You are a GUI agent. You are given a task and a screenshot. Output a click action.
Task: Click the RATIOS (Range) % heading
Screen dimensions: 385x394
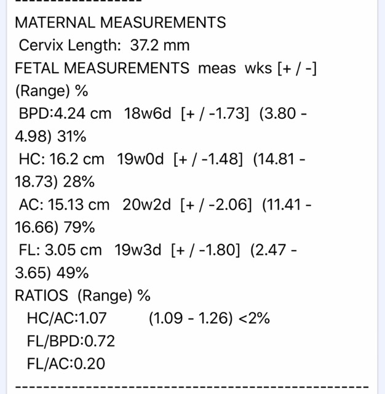(x=82, y=295)
